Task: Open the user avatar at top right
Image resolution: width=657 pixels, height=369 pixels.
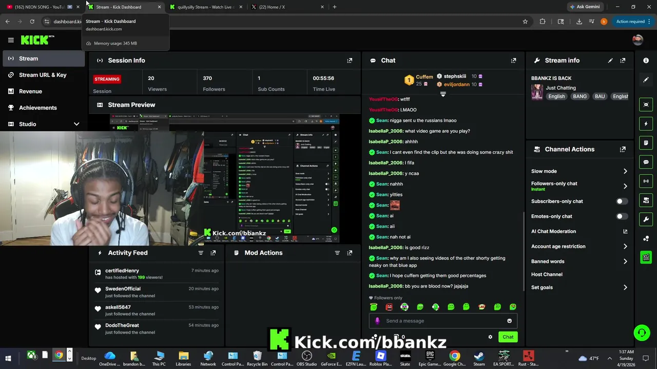Action: pyautogui.click(x=637, y=40)
